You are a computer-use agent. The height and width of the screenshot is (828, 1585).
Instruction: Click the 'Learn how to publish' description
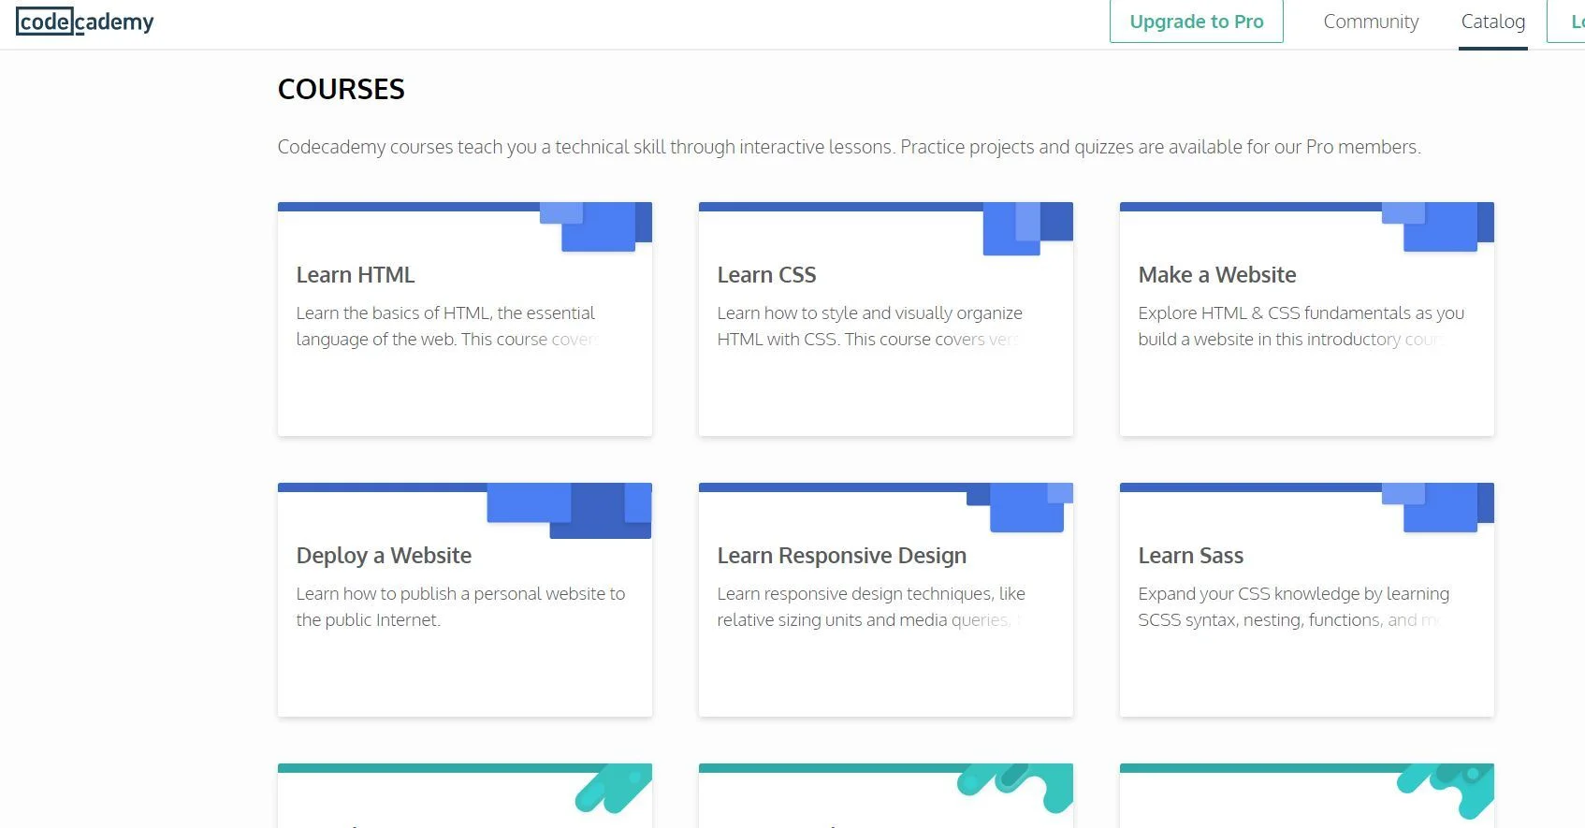tap(461, 606)
